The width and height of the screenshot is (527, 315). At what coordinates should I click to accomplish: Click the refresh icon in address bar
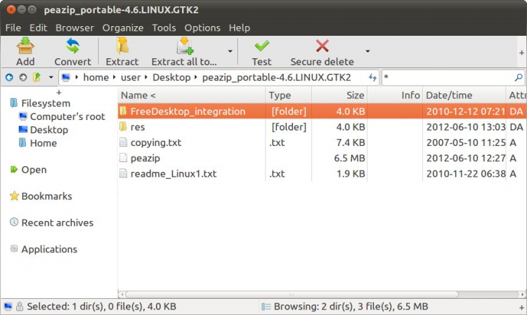(x=372, y=77)
